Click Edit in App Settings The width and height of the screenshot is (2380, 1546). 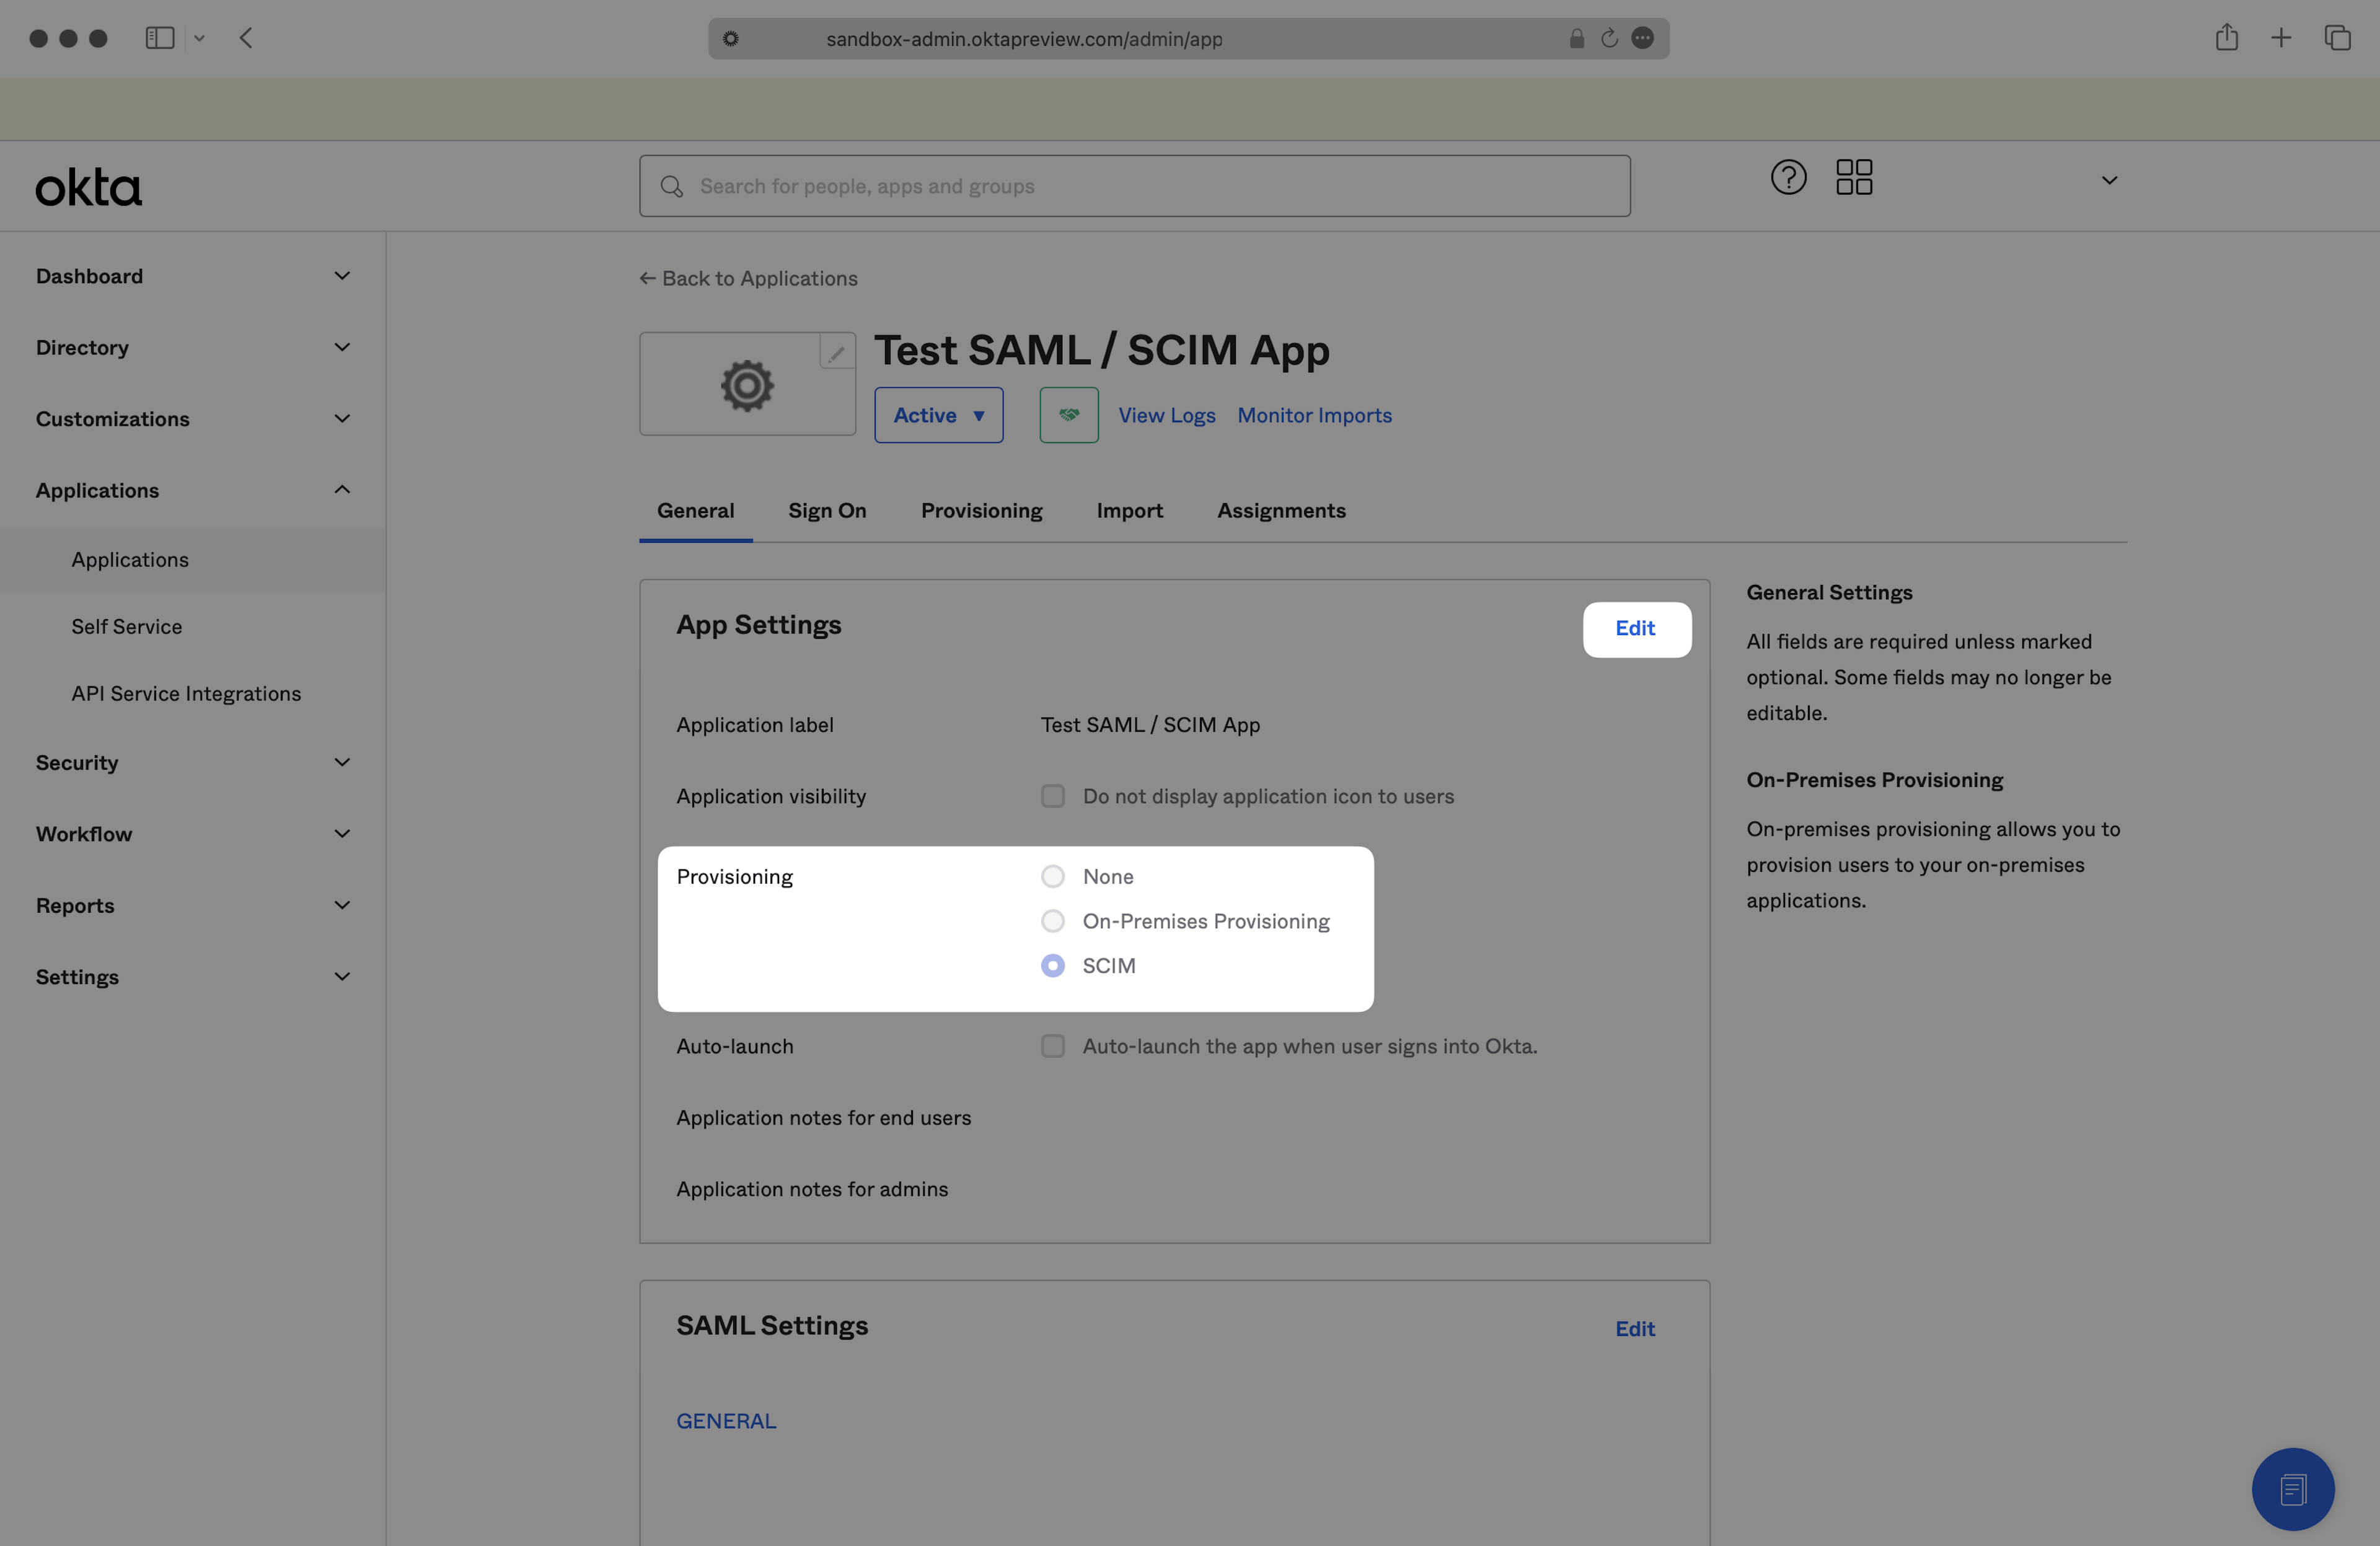(1635, 629)
